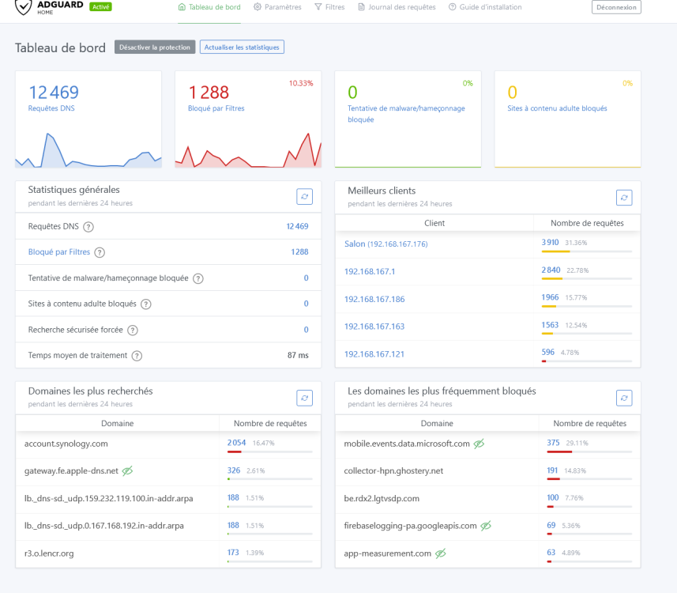677x593 pixels.
Task: Click tracker eye icon beside firebaselogging-pa.googleapis.com
Action: [x=486, y=526]
